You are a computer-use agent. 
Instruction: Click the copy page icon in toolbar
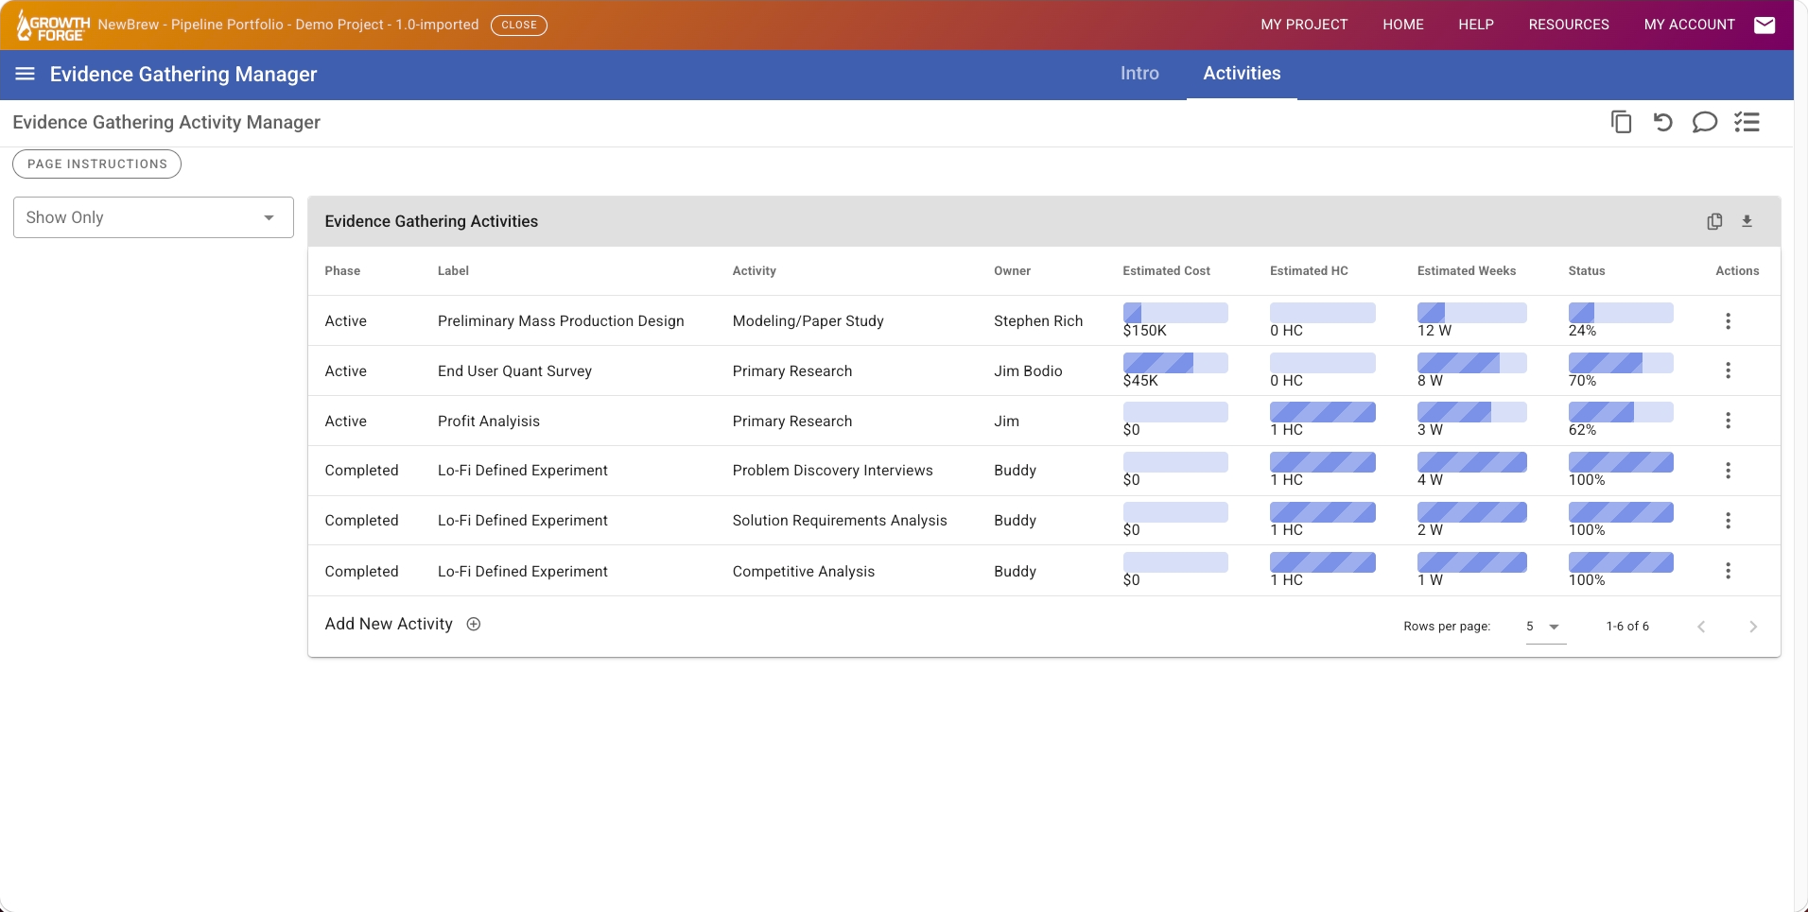pos(1621,122)
